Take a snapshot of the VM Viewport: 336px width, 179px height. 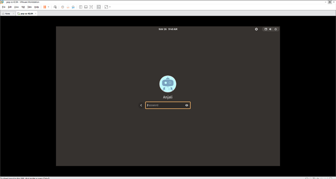[x=63, y=7]
